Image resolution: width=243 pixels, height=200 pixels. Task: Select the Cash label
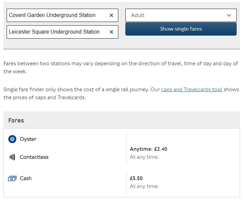[26, 178]
